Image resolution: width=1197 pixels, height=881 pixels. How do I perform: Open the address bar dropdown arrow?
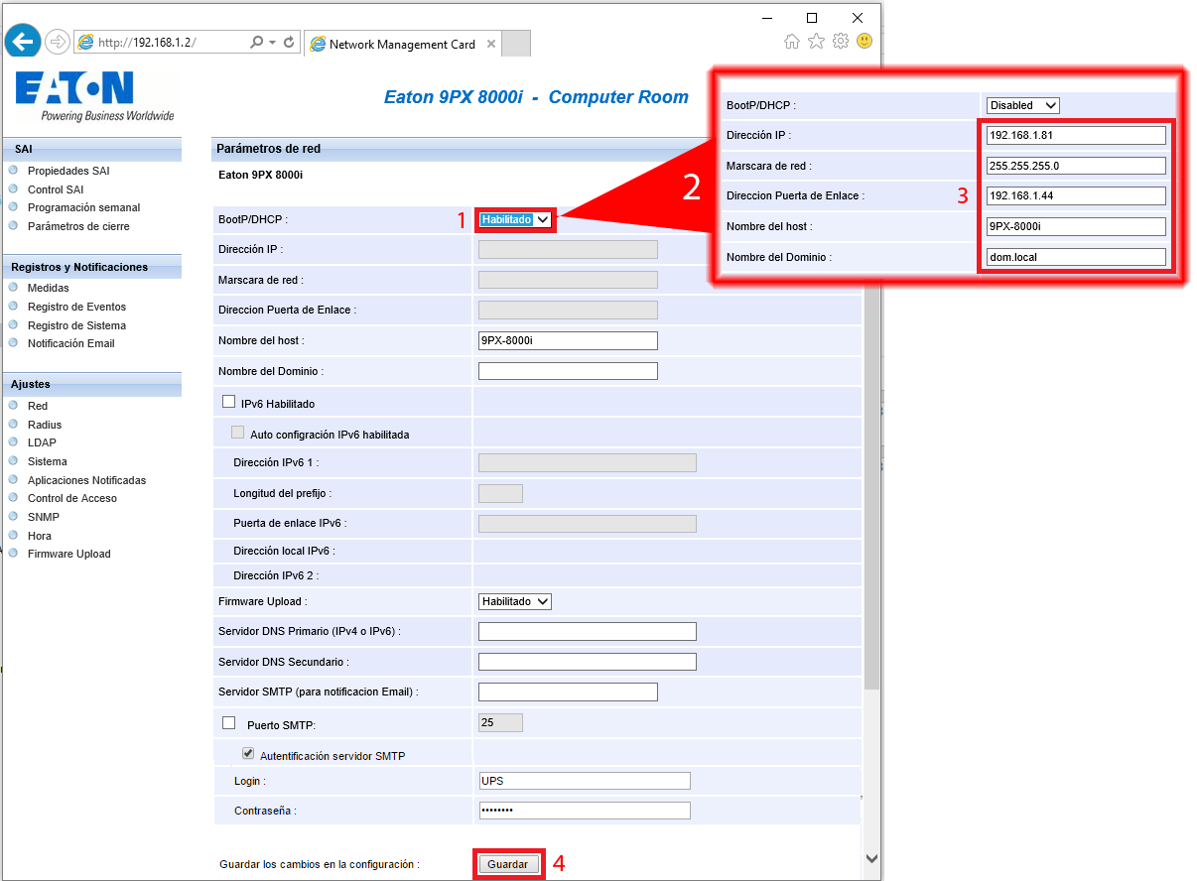point(272,43)
